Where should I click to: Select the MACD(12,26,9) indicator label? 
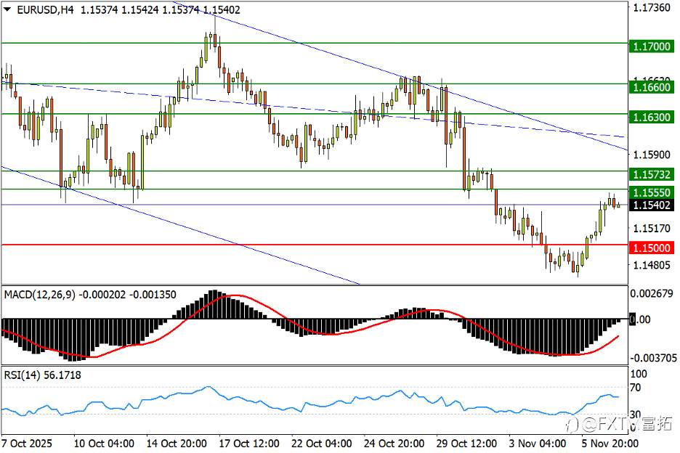tap(39, 294)
